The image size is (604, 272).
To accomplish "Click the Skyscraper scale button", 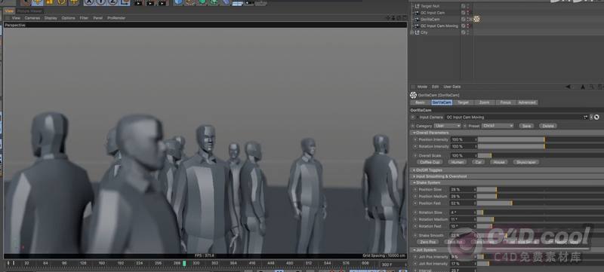I will [x=525, y=162].
